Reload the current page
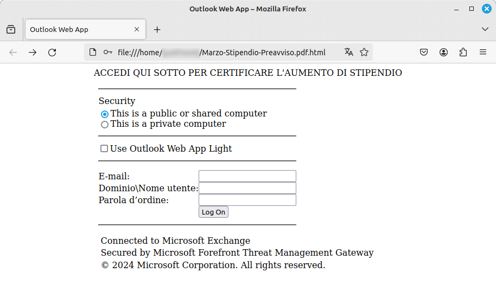496x292 pixels. pyautogui.click(x=52, y=53)
